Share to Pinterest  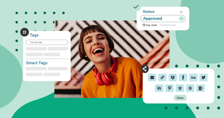pyautogui.click(x=169, y=88)
